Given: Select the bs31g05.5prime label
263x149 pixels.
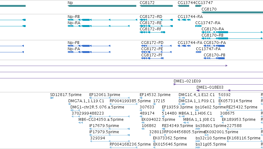Looking at the screenshot, I should pos(211,145).
